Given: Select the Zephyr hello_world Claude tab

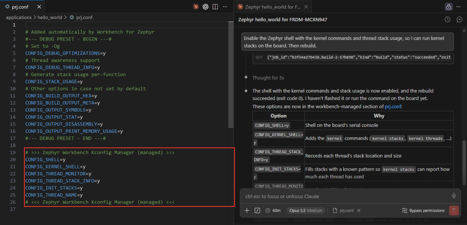Looking at the screenshot, I should [x=273, y=7].
